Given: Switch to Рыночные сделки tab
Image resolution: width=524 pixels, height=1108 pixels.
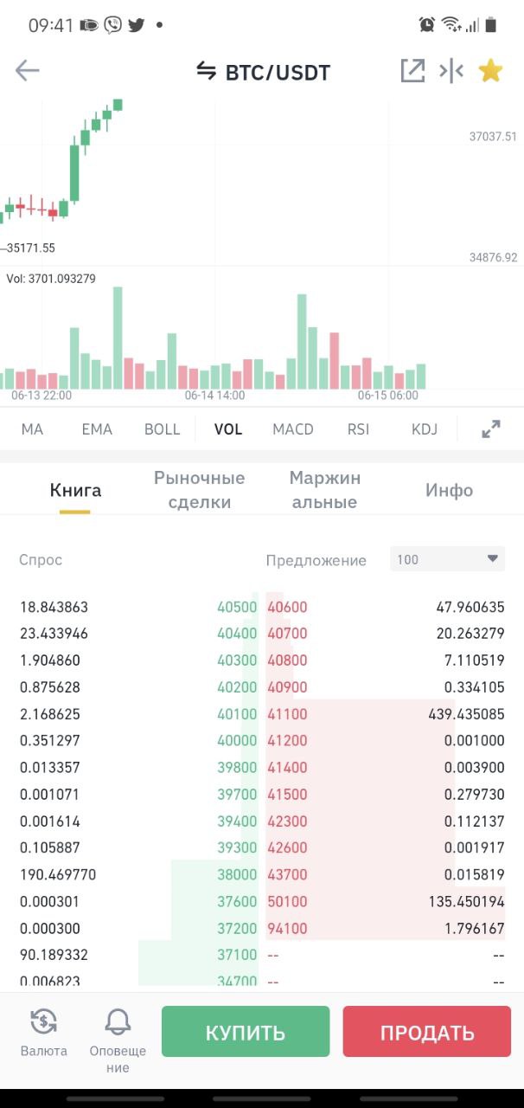Looking at the screenshot, I should pyautogui.click(x=199, y=490).
